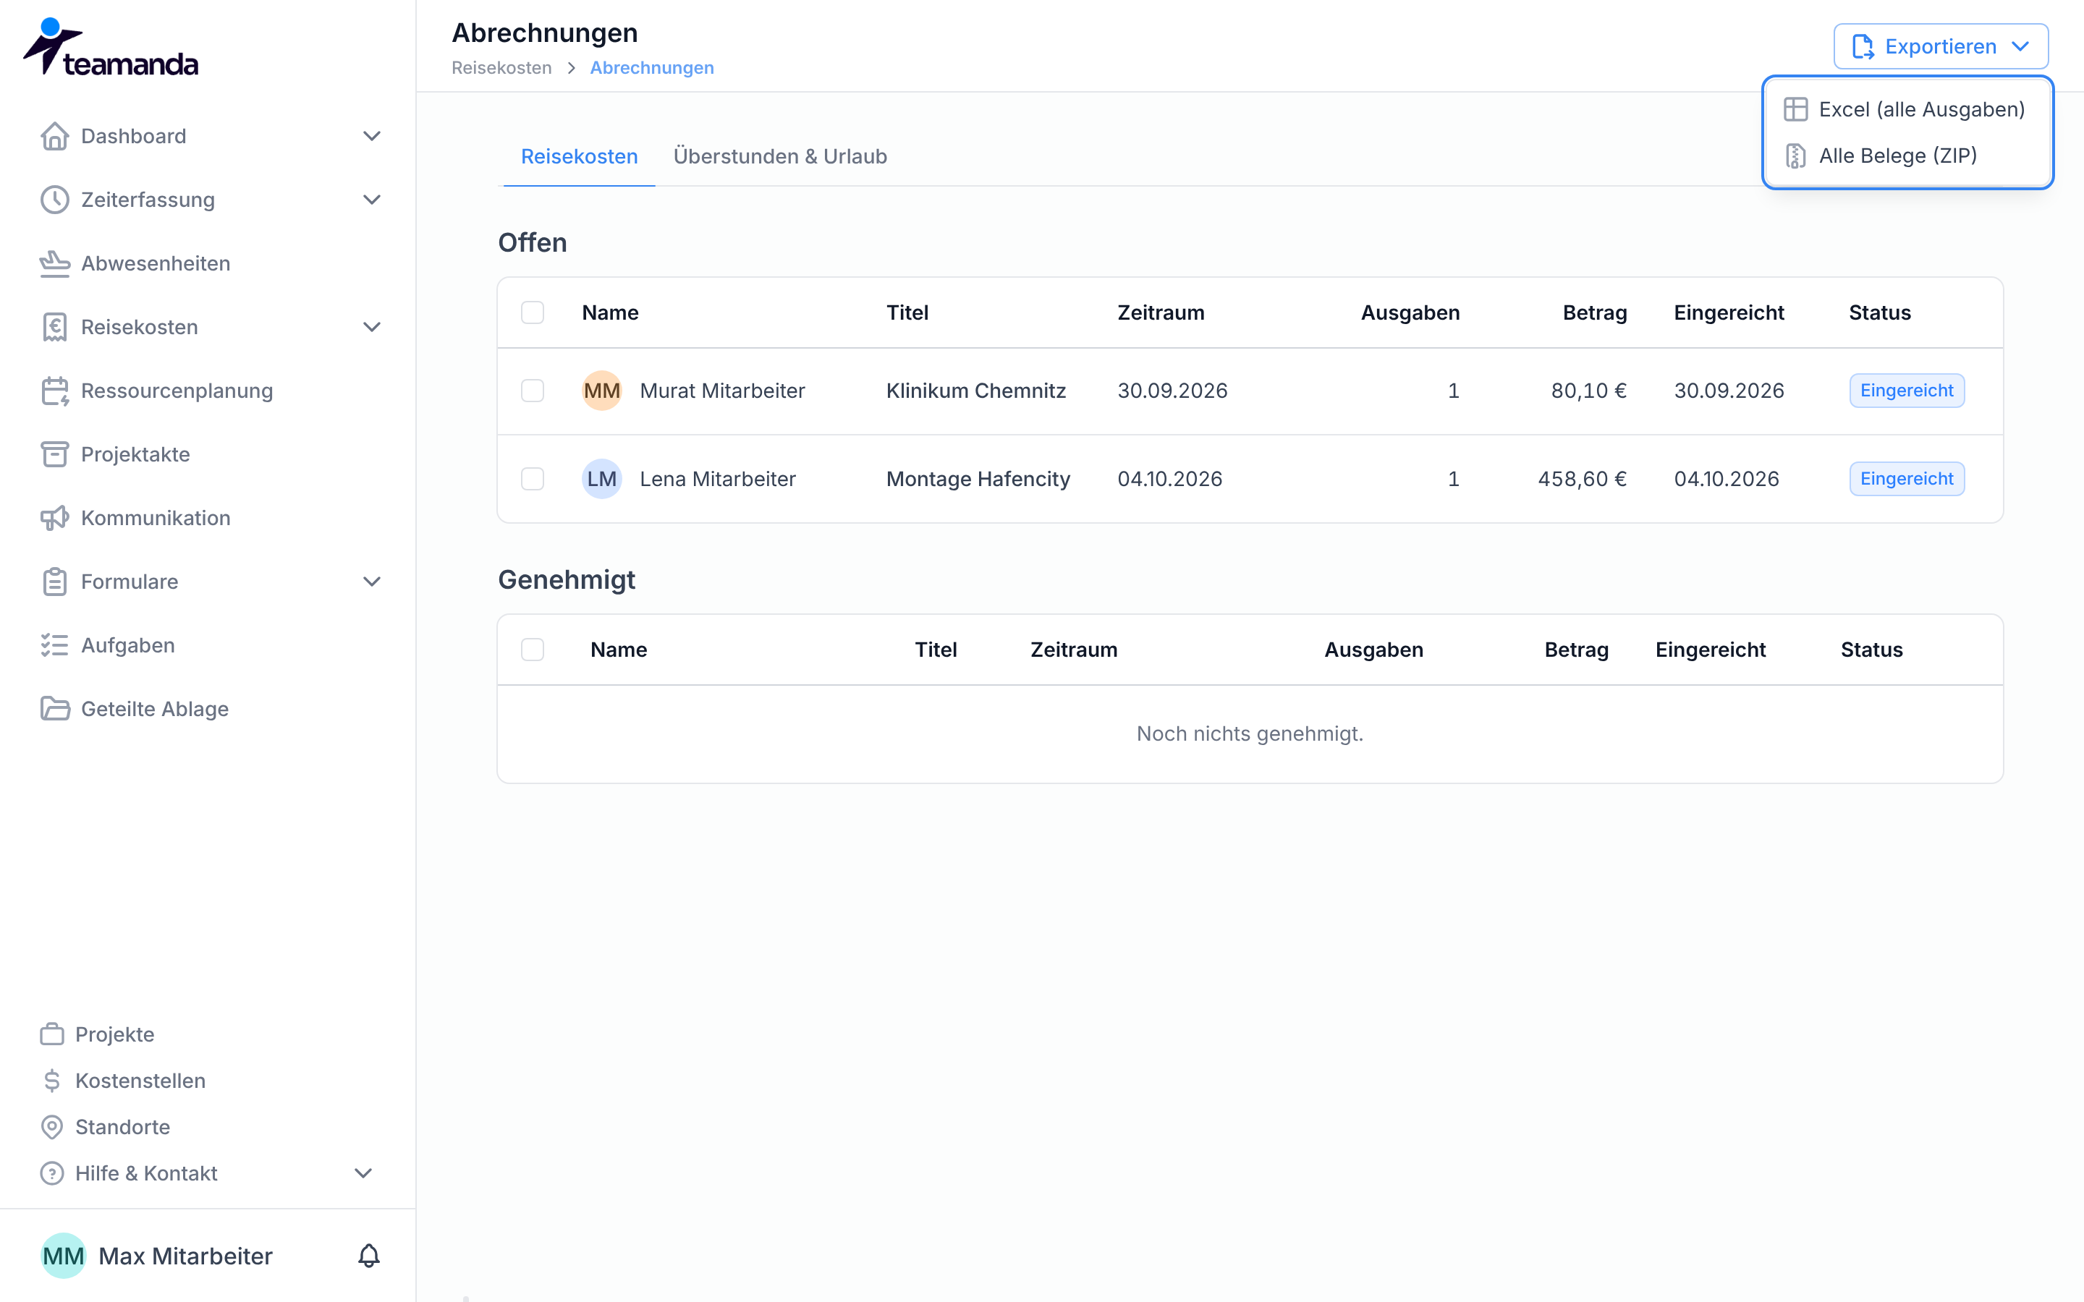
Task: Click the Kostenstellen dollar icon
Action: [51, 1081]
